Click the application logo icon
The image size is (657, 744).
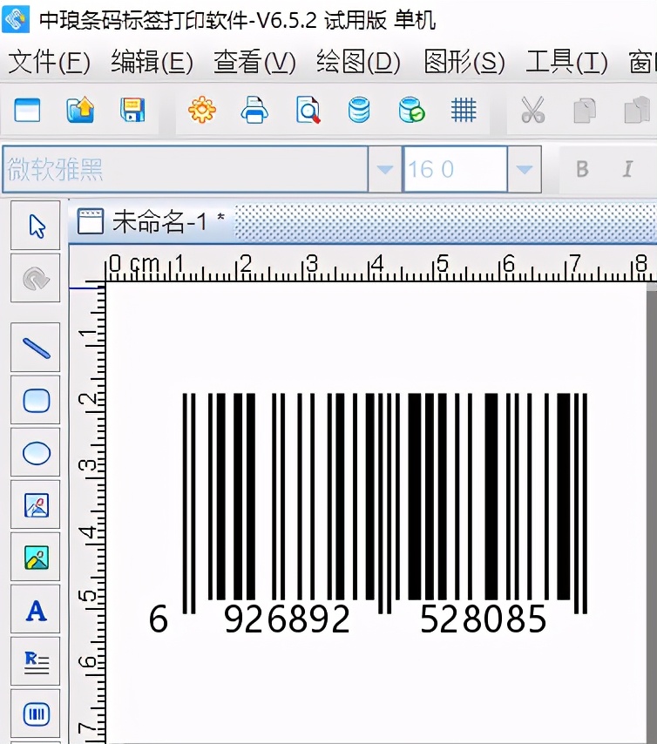[16, 18]
